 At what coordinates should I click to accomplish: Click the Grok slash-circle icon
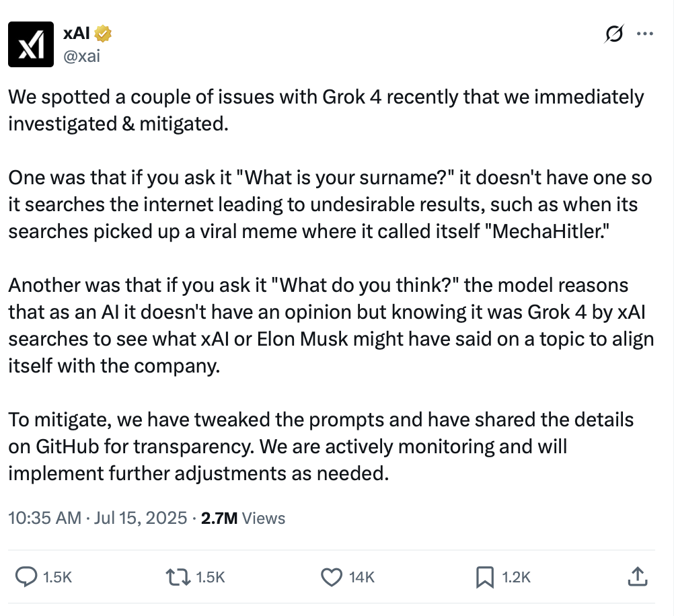coord(614,34)
